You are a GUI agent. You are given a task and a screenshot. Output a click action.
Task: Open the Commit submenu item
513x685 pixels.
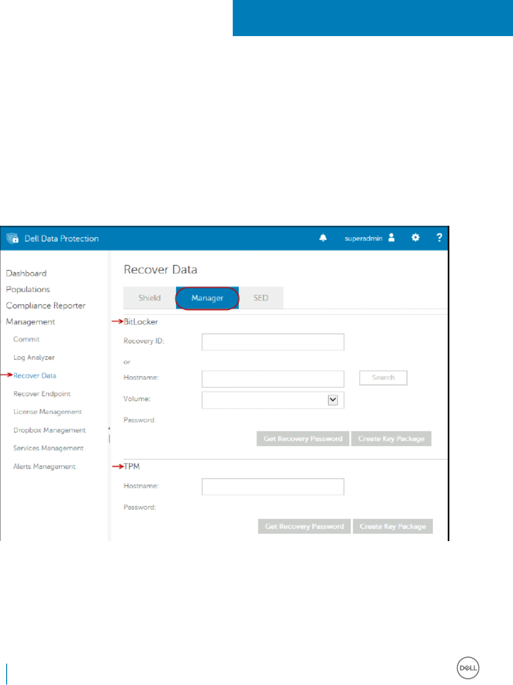coord(27,339)
